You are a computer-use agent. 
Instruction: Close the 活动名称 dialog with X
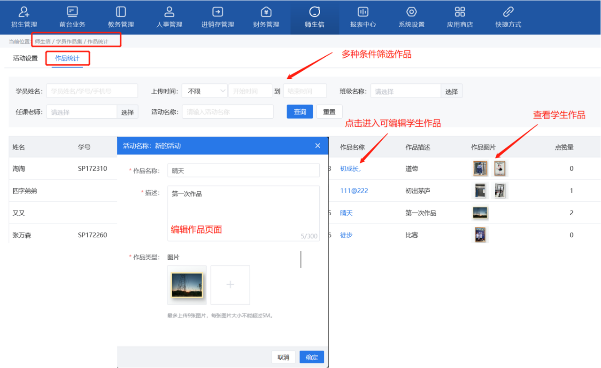pos(318,146)
